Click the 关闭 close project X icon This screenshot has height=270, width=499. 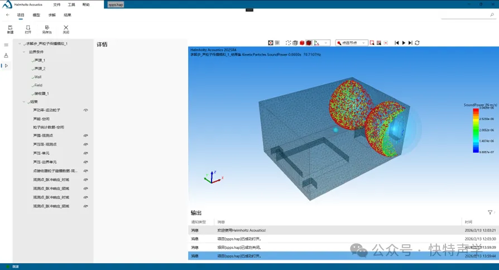[66, 29]
